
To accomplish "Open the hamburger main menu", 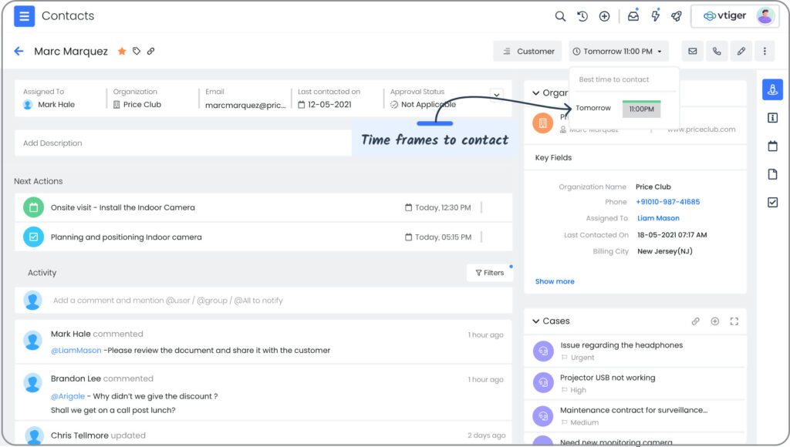I will pos(24,16).
